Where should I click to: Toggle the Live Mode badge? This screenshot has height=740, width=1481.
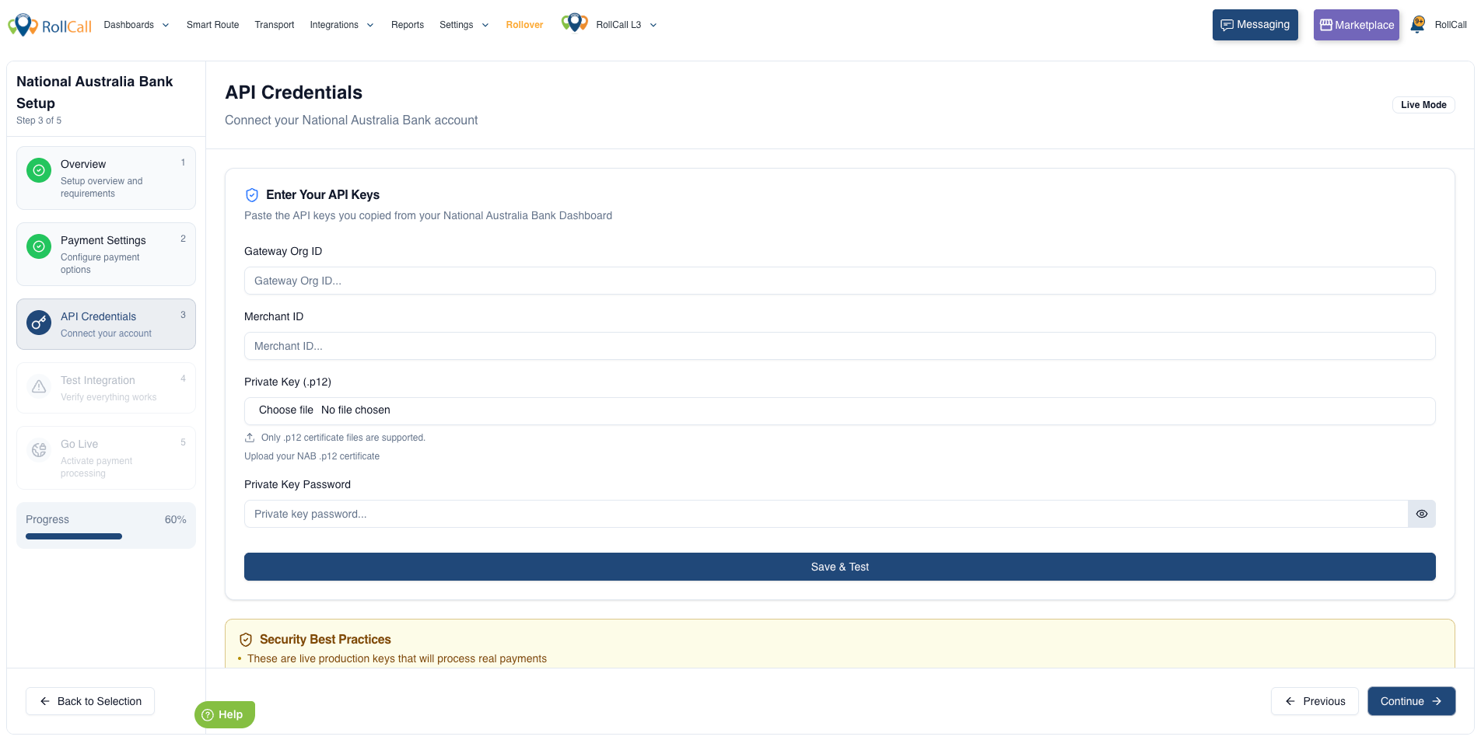(x=1423, y=105)
